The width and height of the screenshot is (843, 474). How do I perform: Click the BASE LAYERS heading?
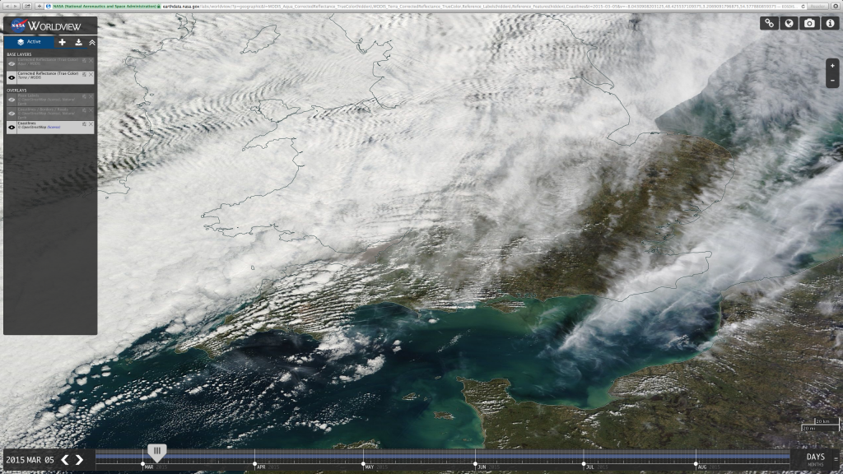click(20, 54)
